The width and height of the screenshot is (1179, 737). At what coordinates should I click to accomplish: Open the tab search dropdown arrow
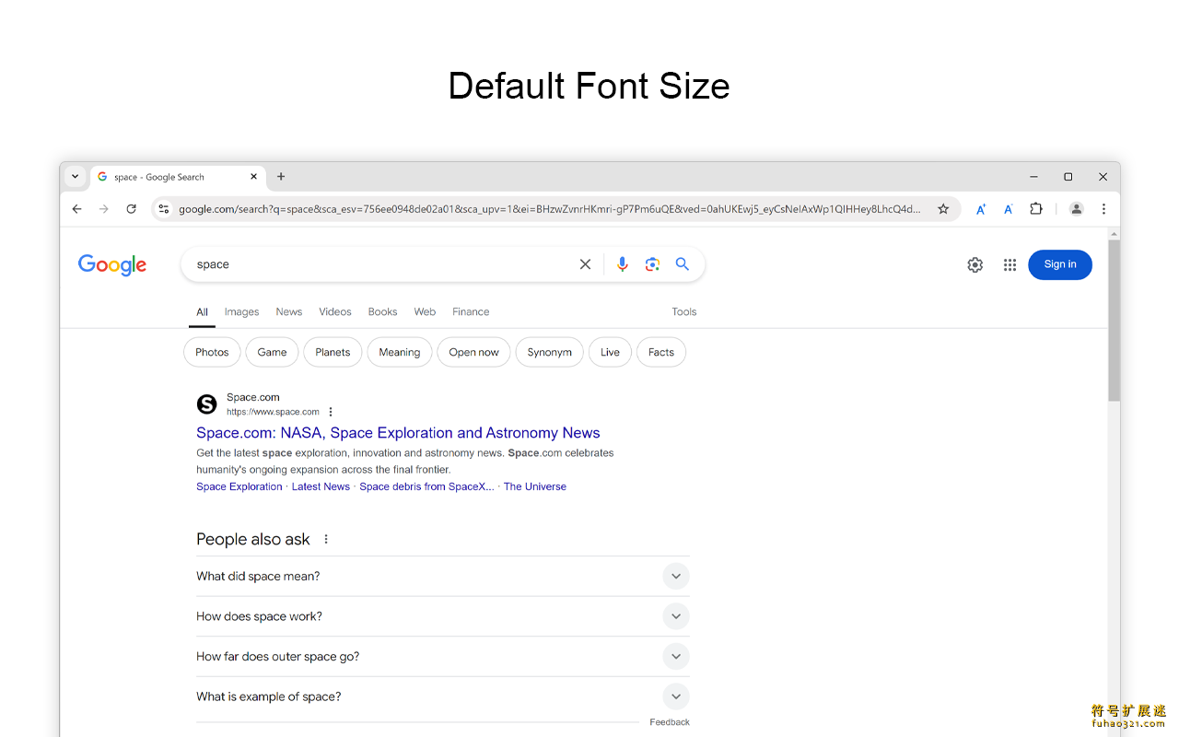click(76, 177)
